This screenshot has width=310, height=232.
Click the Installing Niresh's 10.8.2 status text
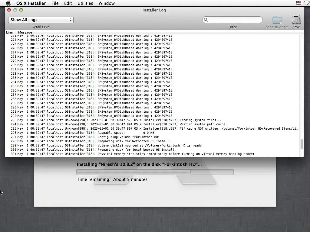click(x=139, y=164)
